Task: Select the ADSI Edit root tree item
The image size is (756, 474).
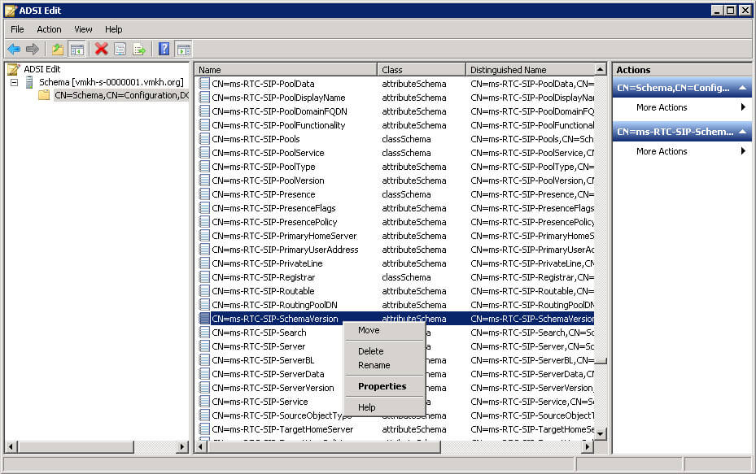Action: (x=42, y=69)
